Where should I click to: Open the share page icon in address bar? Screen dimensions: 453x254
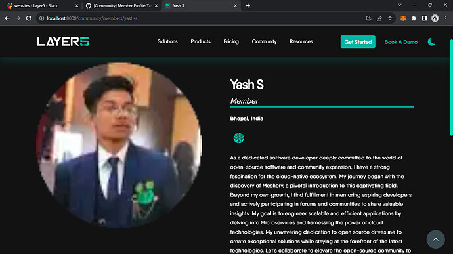coord(379,18)
